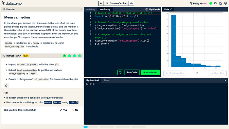The height and width of the screenshot is (129, 229).
Task: Click the DataCamp logo
Action: [12, 3]
